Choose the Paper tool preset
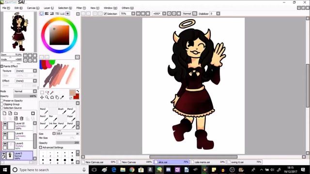Screen dimensions: 310x174 pyautogui.click(x=71, y=118)
